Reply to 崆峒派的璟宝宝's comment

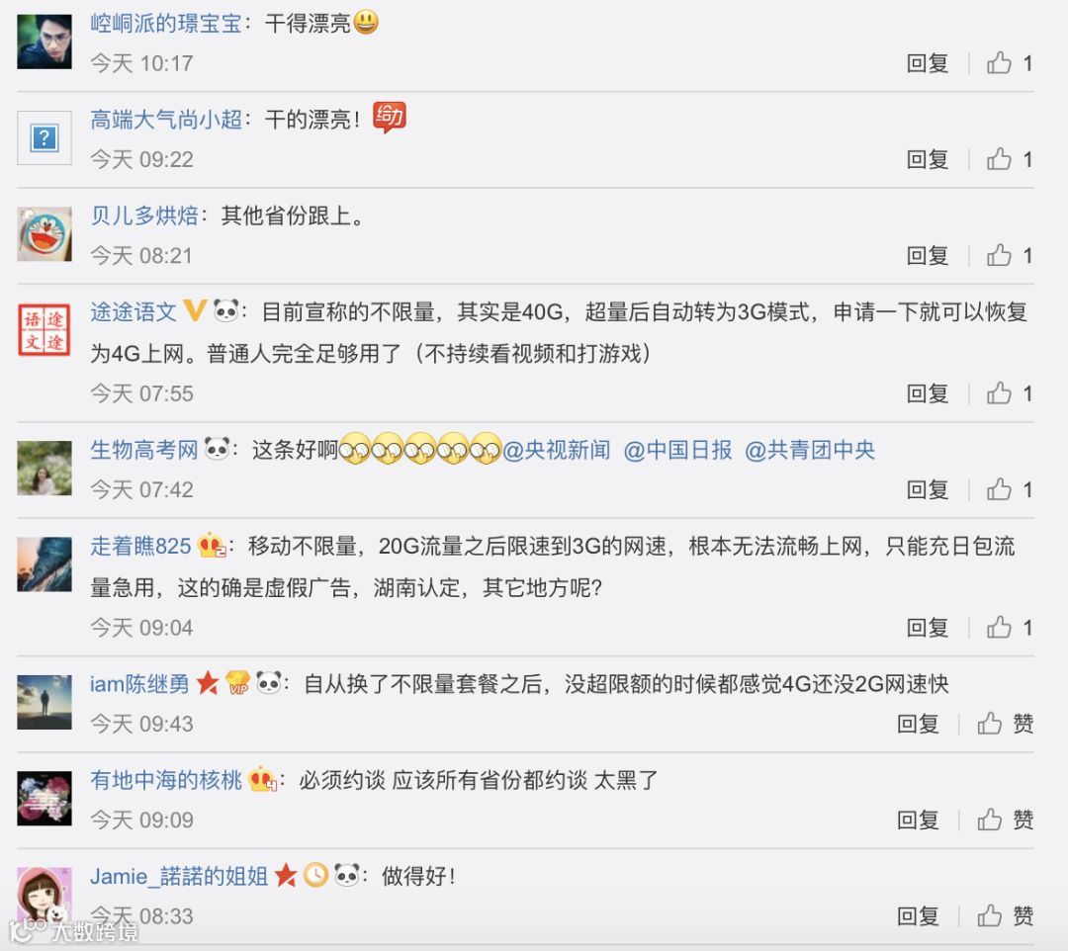[927, 63]
